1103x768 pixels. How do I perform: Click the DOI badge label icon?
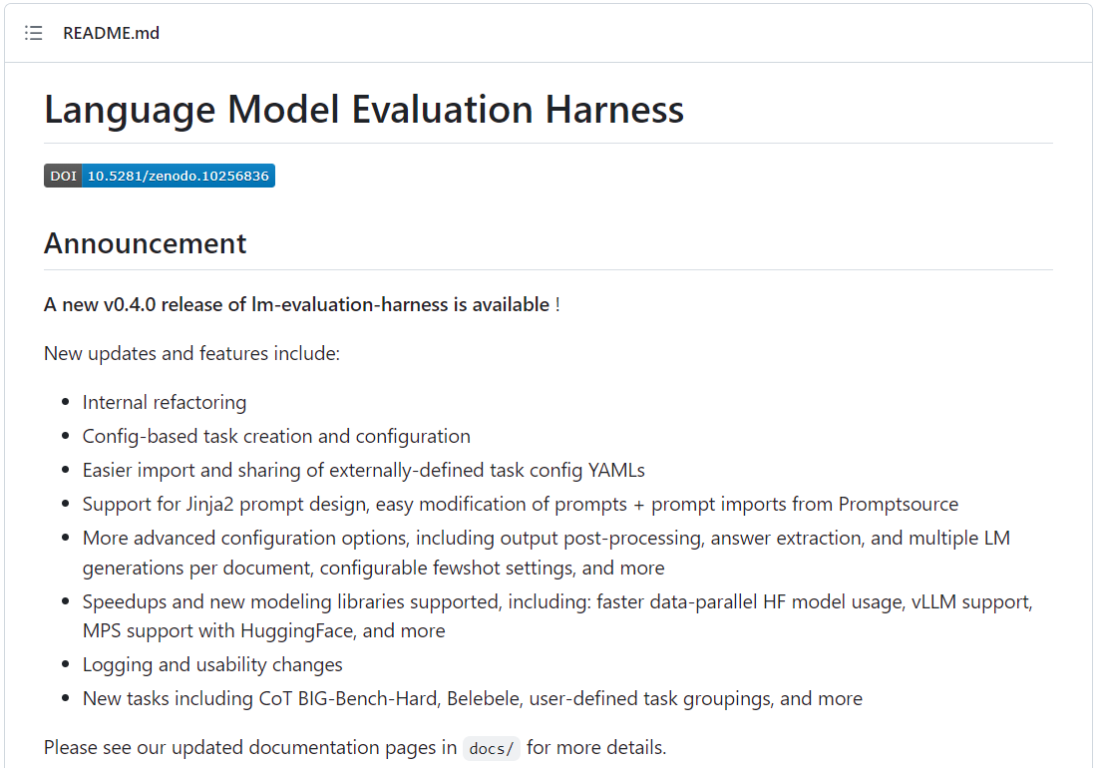click(62, 176)
